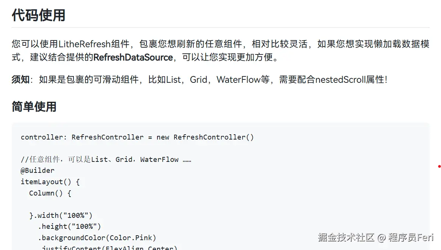Click the .justifyContent(FlexAlign.Center) line

tap(108, 247)
